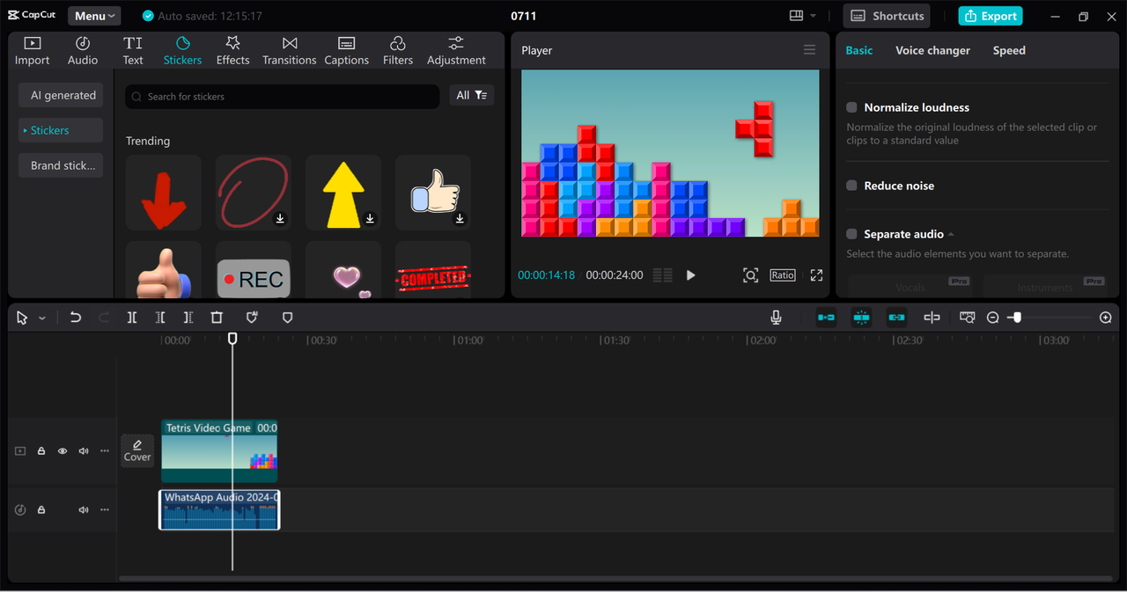Viewport: 1127px width, 592px height.
Task: Pick the thumbs up hand sticker with download icon
Action: pyautogui.click(x=433, y=193)
